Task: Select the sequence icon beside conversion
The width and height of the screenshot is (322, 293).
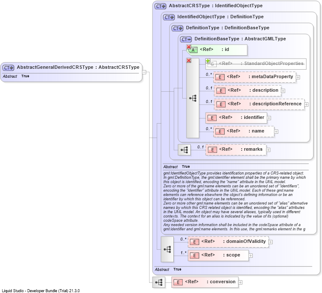Action: 159,282
